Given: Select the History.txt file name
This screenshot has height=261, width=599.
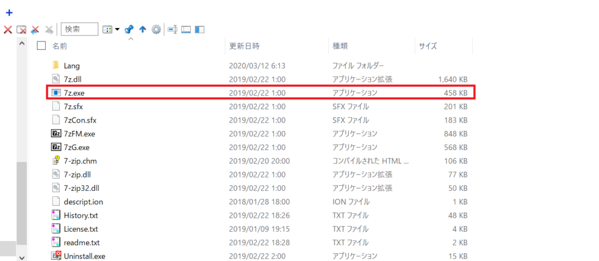Looking at the screenshot, I should (81, 215).
